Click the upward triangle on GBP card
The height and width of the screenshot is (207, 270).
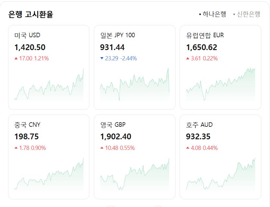tap(102, 147)
